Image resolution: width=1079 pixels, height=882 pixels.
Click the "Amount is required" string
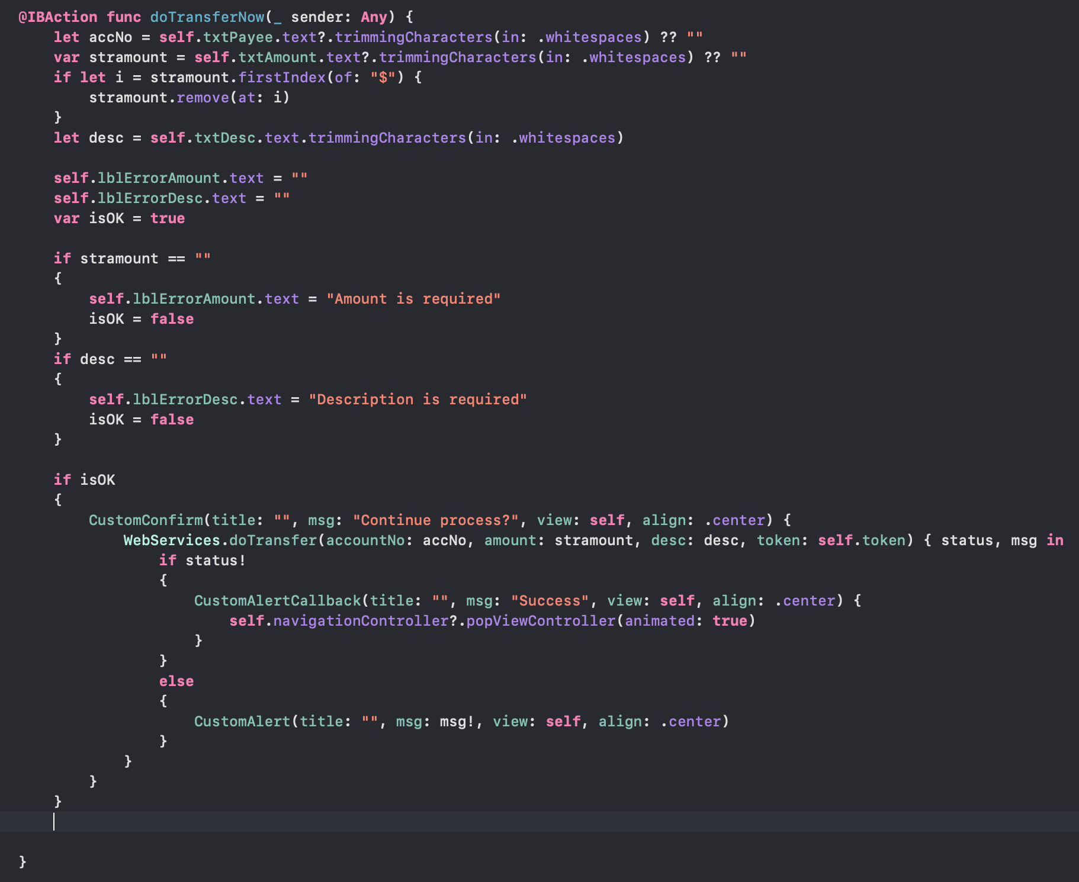(x=414, y=299)
